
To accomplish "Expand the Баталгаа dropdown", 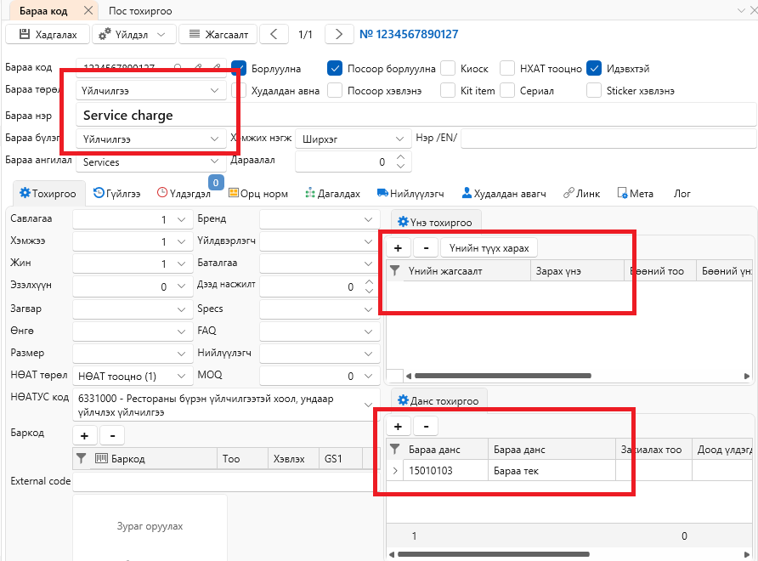I will coord(368,263).
